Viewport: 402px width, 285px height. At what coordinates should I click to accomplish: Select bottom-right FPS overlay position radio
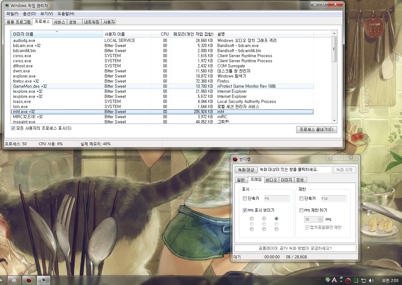276,229
